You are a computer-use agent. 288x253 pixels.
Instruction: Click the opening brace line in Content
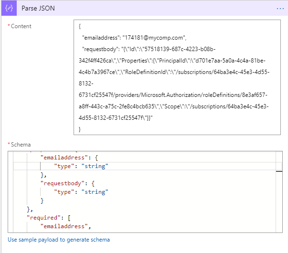tap(80, 26)
